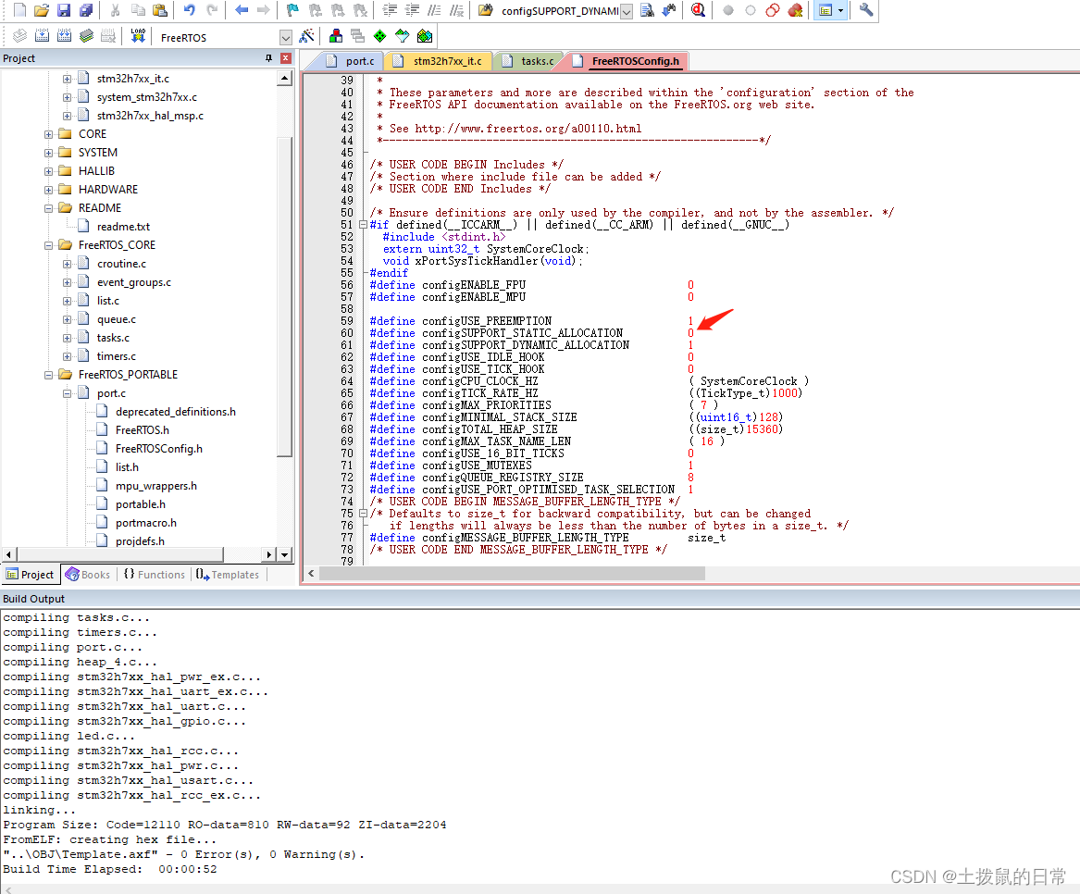Click the Project tree scroll-up arrow
The image size is (1080, 894).
(284, 79)
